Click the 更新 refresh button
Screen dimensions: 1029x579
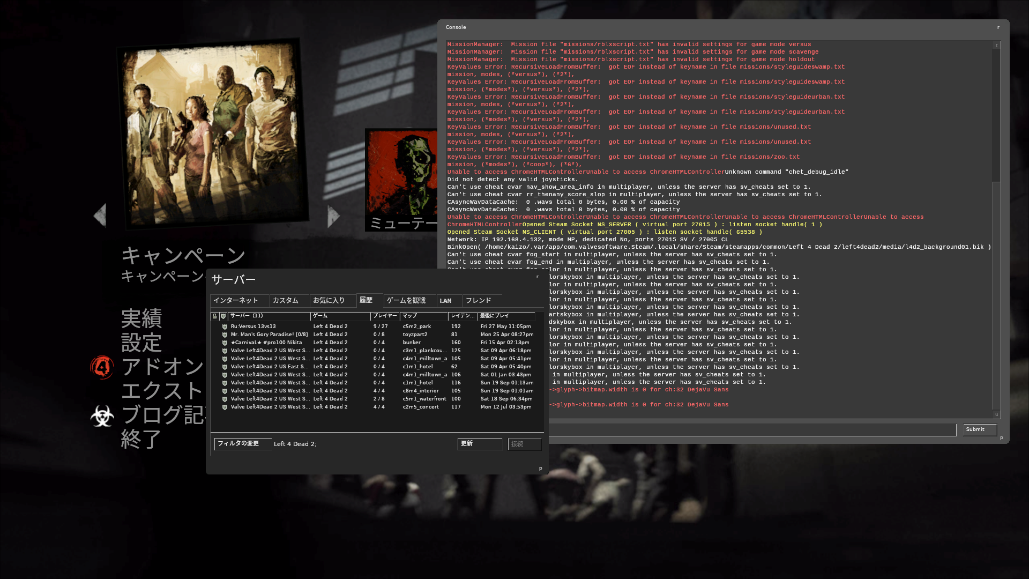479,444
